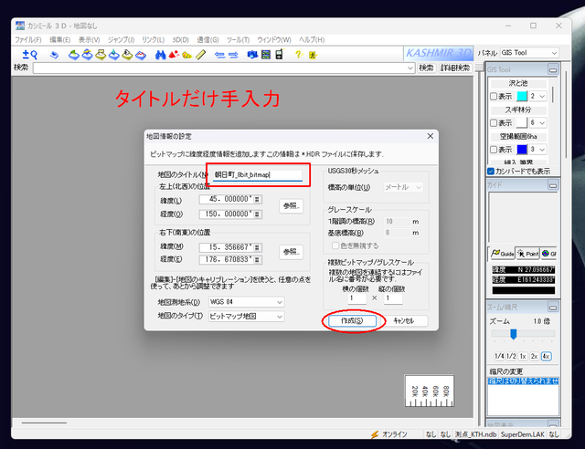Open the ツール(T) menu
The width and height of the screenshot is (585, 449).
pyautogui.click(x=238, y=39)
